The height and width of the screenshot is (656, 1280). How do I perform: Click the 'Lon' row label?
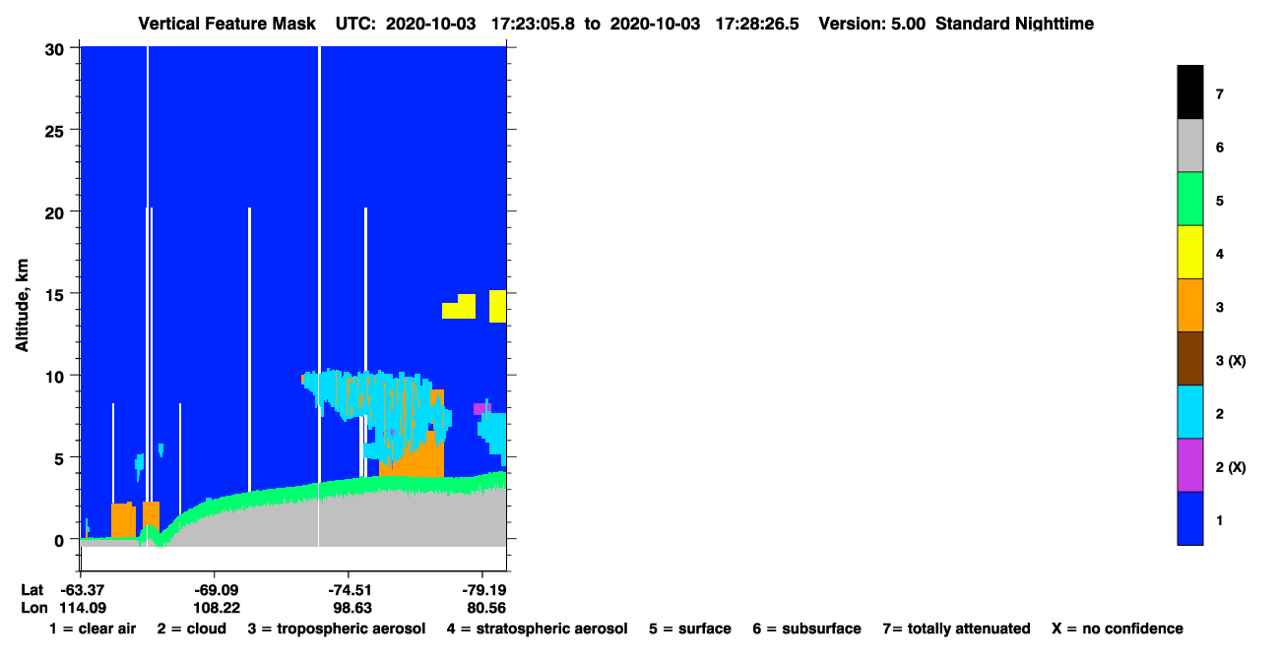point(33,608)
